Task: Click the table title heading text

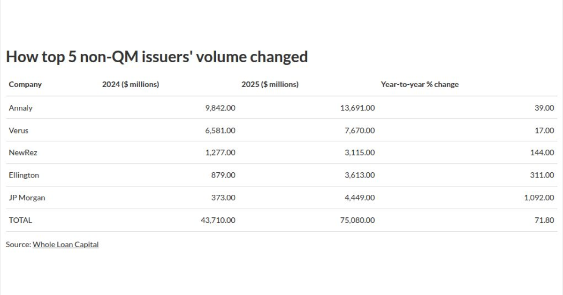Action: click(x=157, y=57)
